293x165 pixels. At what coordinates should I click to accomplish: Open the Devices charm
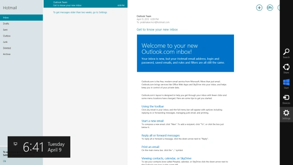click(286, 99)
